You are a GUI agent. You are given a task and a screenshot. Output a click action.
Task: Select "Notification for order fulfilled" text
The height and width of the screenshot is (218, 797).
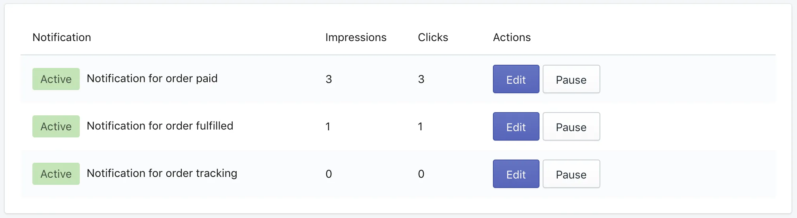tap(160, 126)
